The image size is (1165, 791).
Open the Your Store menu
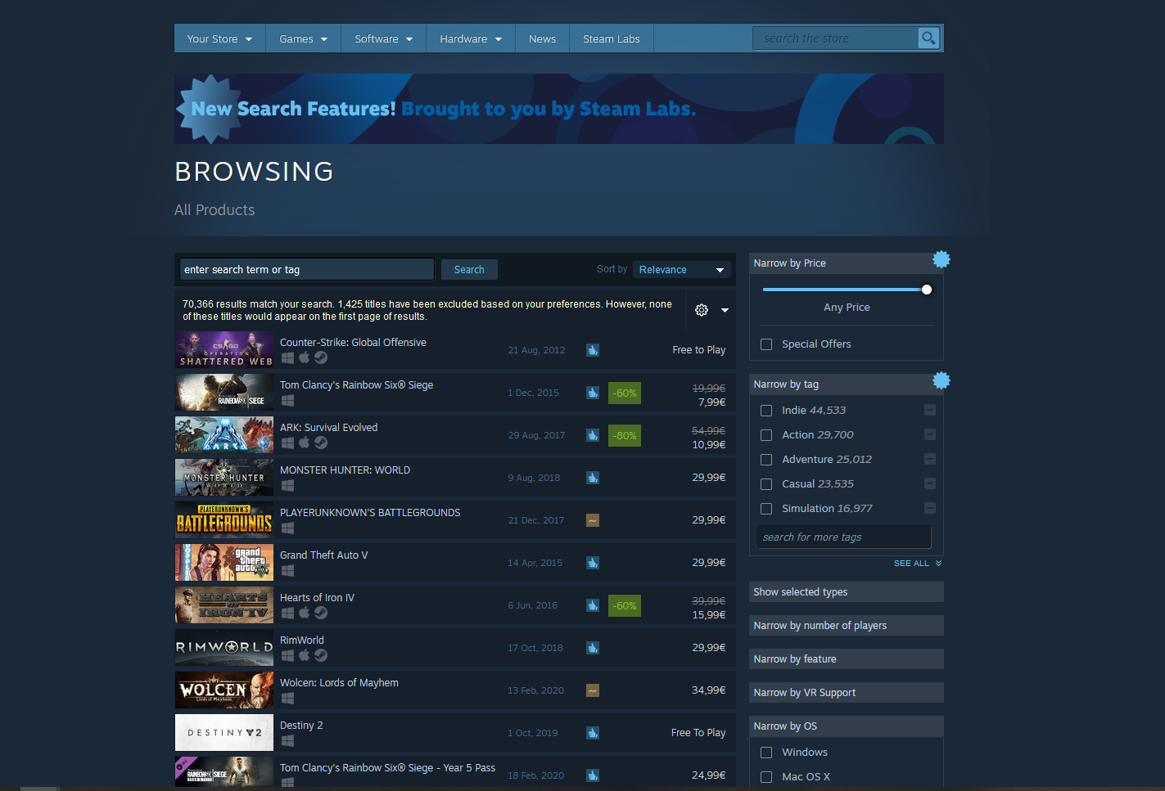(x=219, y=38)
